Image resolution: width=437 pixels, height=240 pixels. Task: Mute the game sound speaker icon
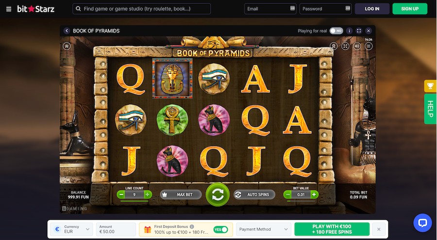tap(357, 46)
